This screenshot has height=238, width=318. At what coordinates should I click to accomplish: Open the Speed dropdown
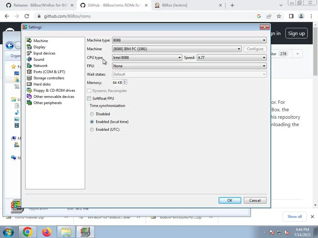232,58
